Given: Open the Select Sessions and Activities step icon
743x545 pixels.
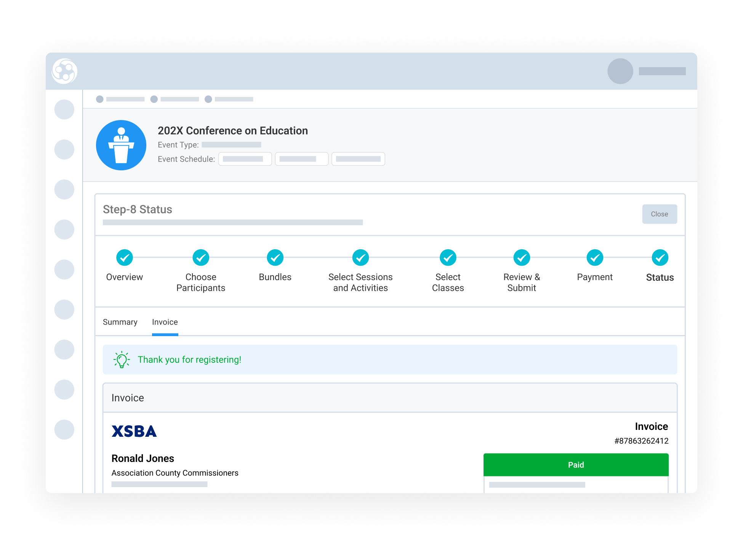Looking at the screenshot, I should [x=360, y=258].
